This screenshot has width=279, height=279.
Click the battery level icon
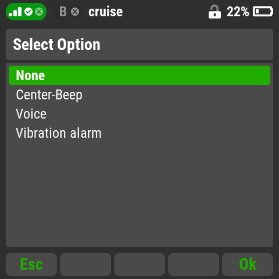(x=263, y=12)
